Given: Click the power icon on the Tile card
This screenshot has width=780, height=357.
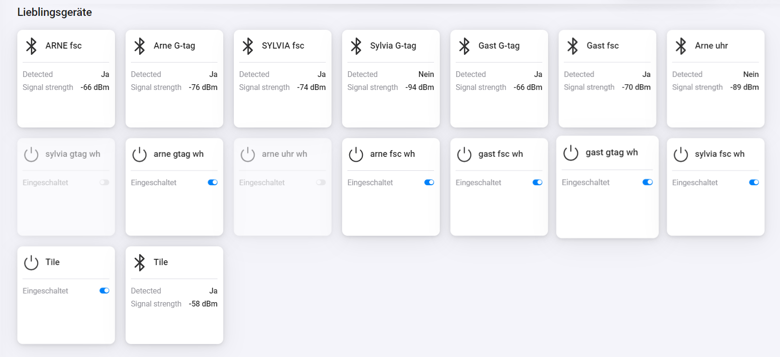Looking at the screenshot, I should tap(31, 263).
